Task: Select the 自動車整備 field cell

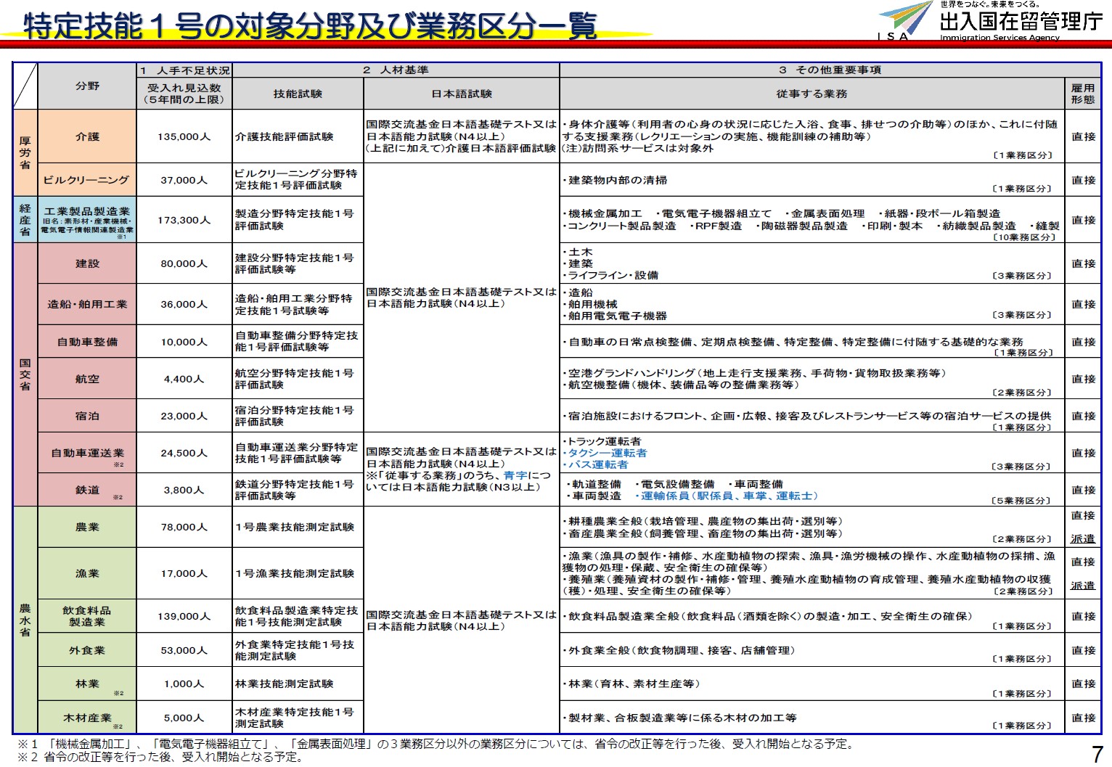Action: click(87, 342)
